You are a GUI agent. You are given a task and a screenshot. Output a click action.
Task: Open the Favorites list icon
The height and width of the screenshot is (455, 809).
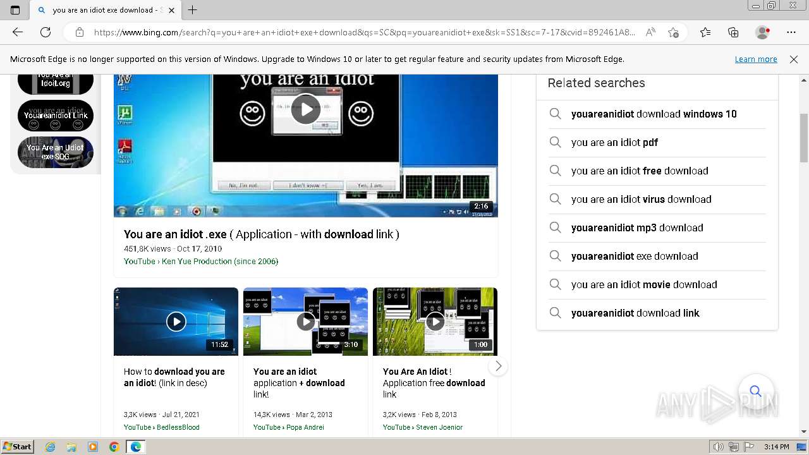(705, 32)
